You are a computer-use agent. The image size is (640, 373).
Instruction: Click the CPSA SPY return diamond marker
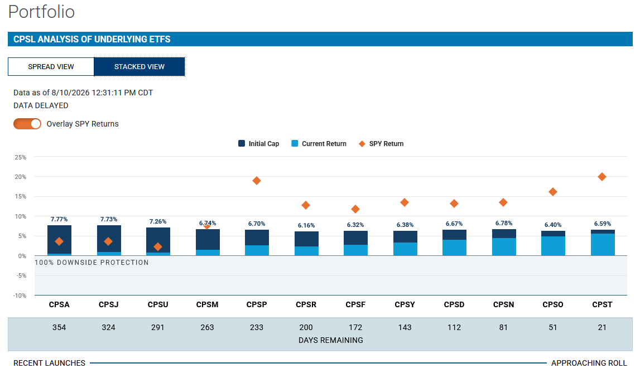point(59,241)
